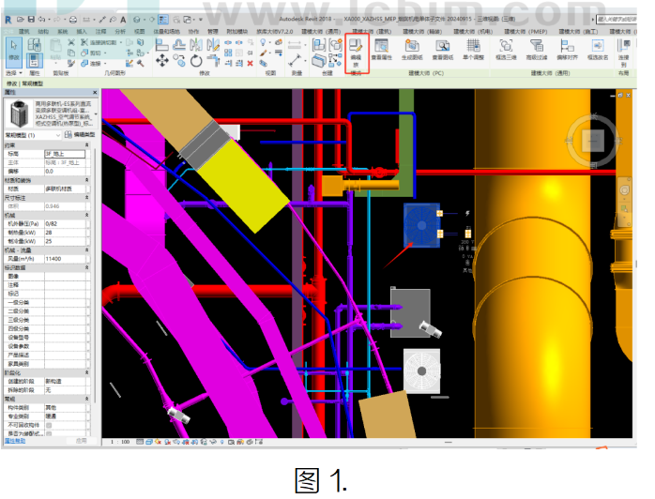Toggle the last checkbox in properties list
The image size is (655, 499).
49,434
